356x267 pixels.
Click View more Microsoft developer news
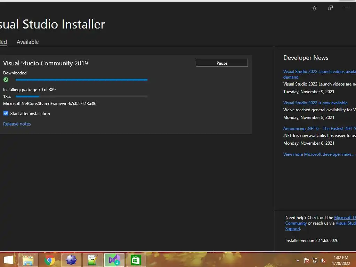click(x=318, y=154)
